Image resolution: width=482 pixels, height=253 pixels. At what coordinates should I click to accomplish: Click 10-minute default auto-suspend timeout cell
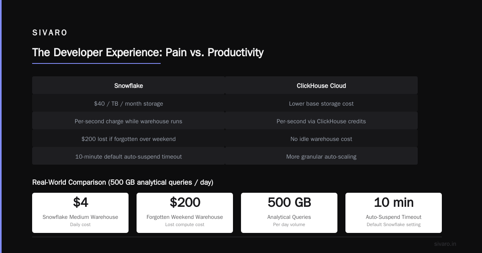pyautogui.click(x=129, y=157)
